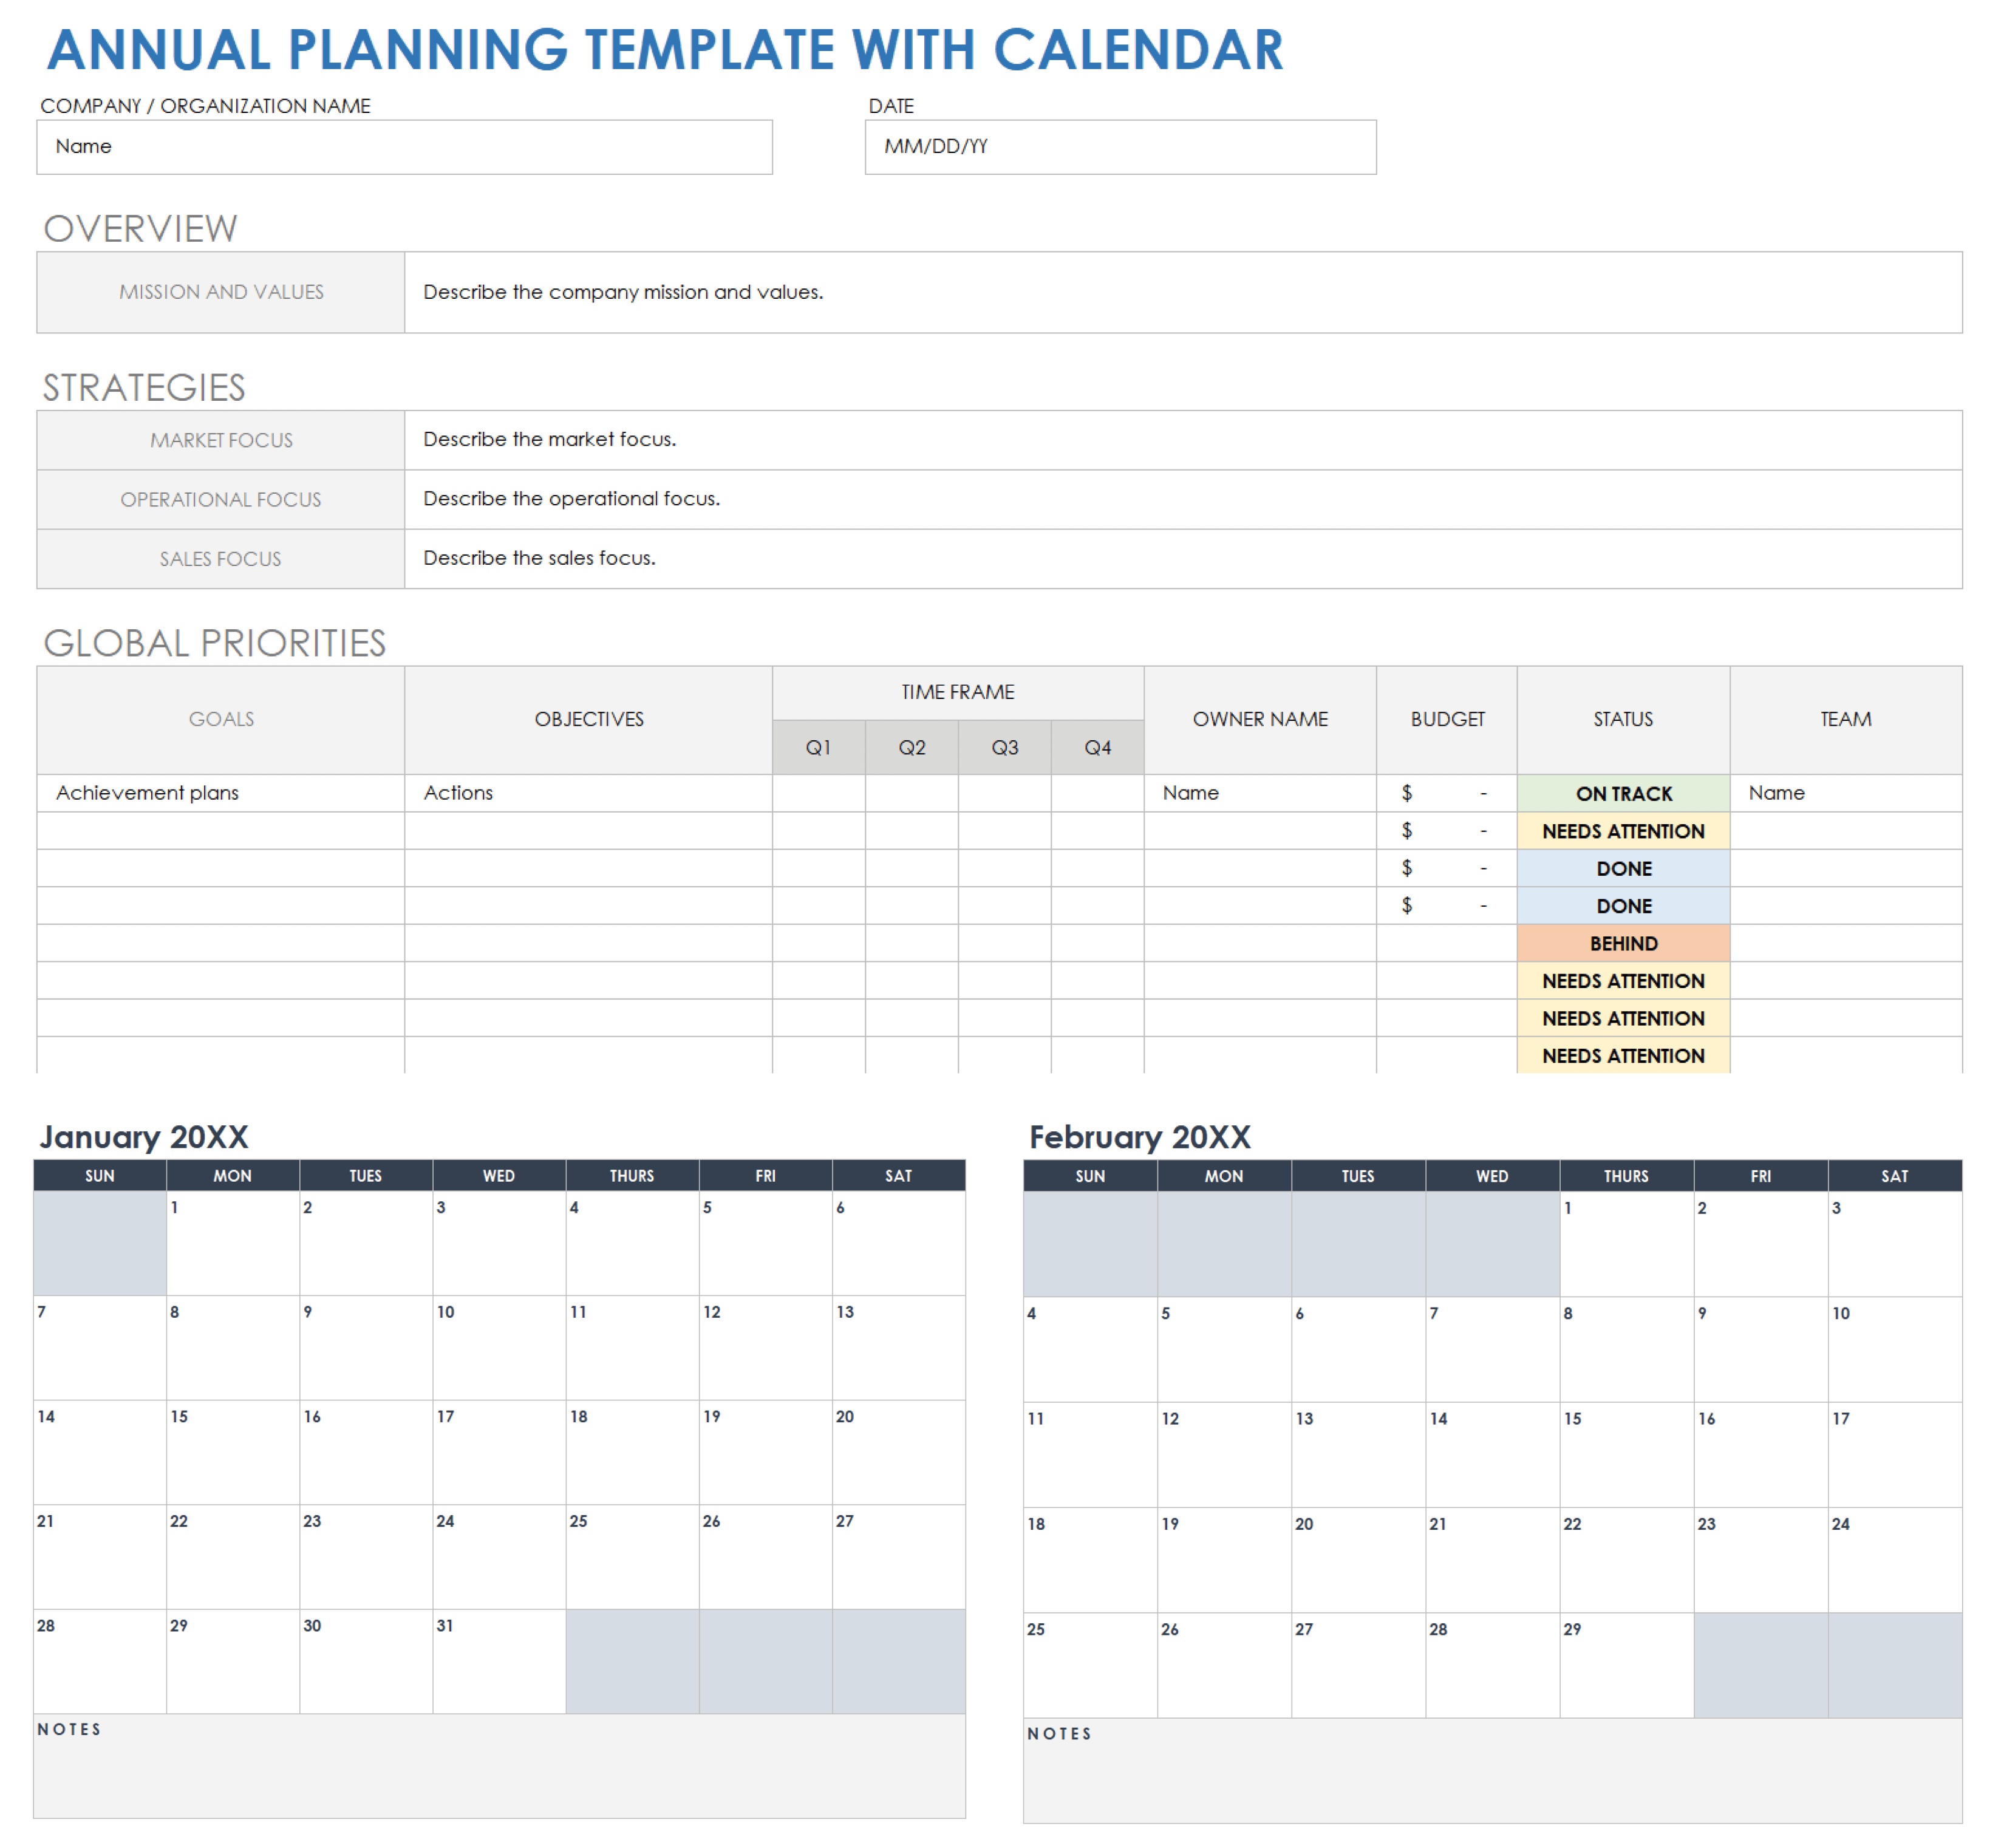This screenshot has width=2004, height=1848.
Task: Click the January THURS day header
Action: pos(632,1175)
